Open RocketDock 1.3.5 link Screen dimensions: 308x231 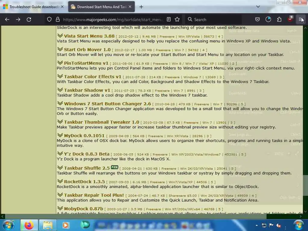pos(85,182)
